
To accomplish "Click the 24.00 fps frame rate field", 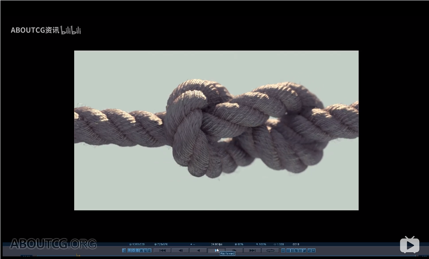I will pos(217,244).
